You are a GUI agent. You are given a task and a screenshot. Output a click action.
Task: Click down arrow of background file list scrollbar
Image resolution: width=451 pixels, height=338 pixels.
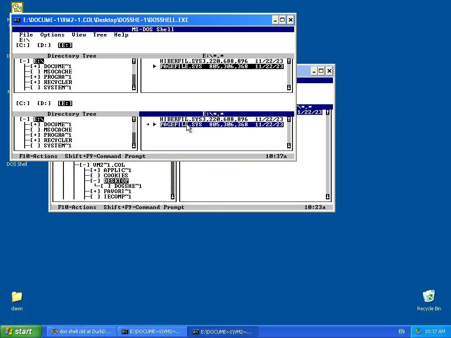point(328,197)
